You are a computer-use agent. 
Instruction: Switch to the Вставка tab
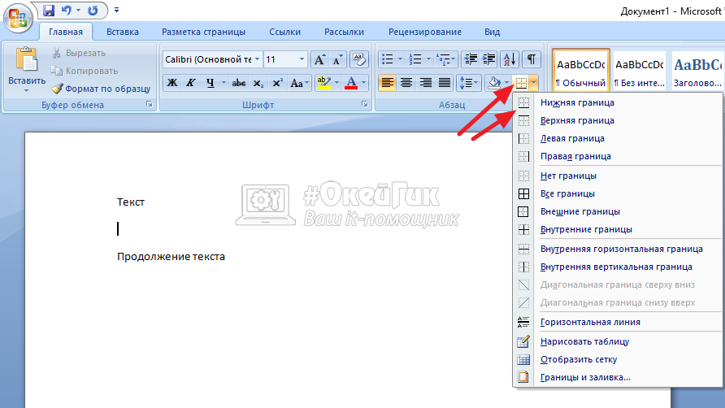point(122,32)
